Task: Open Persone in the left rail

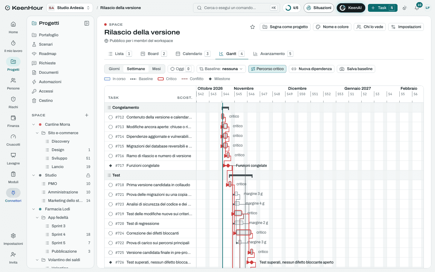Action: click(13, 84)
